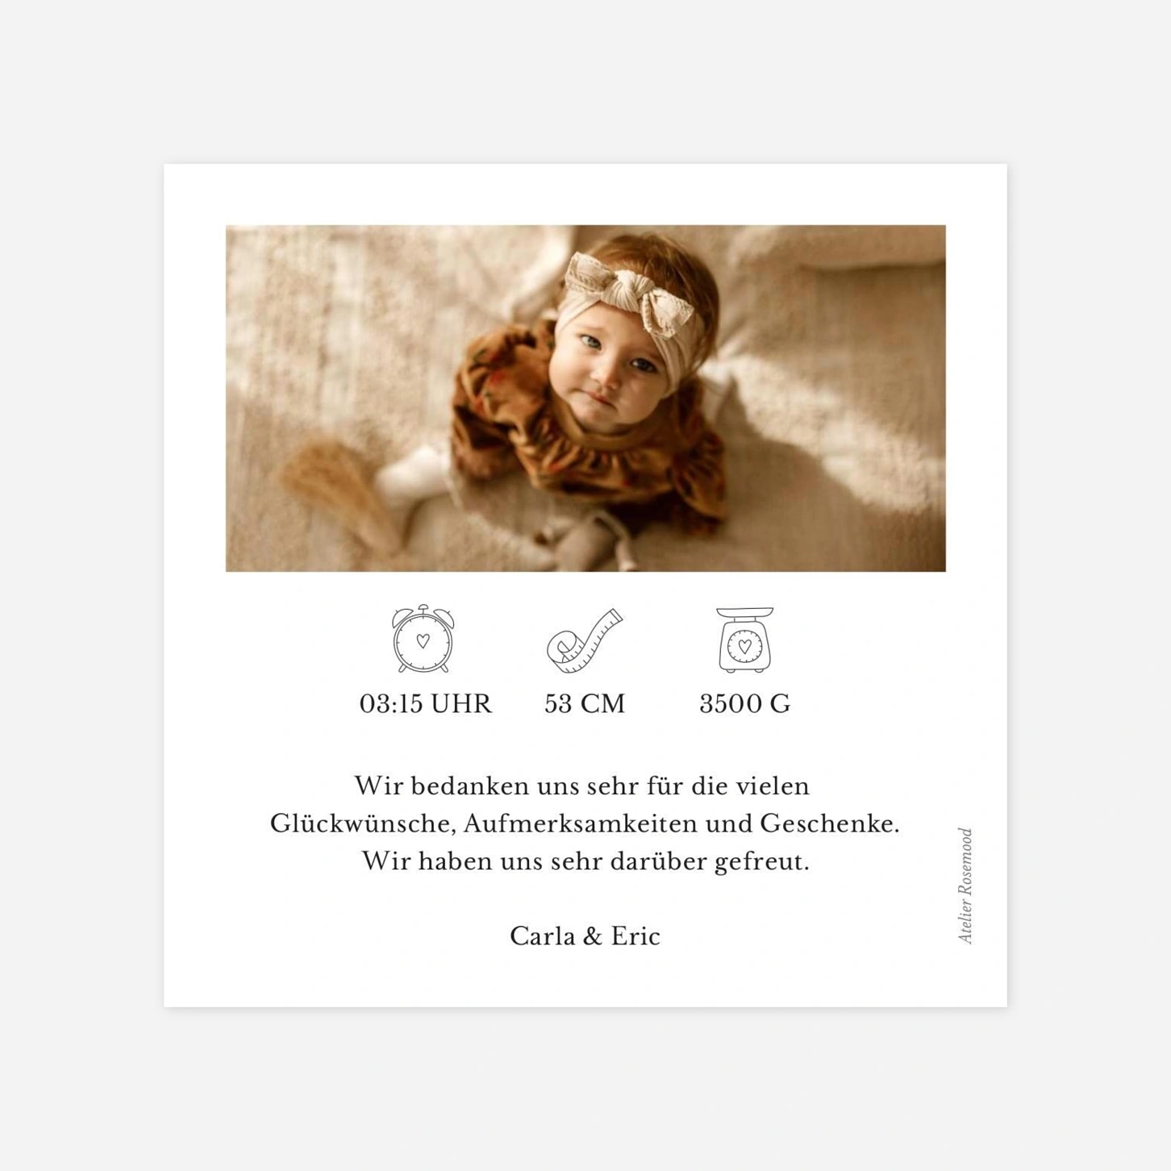Click the bow headband in the photo
The width and height of the screenshot is (1171, 1171).
click(x=631, y=293)
